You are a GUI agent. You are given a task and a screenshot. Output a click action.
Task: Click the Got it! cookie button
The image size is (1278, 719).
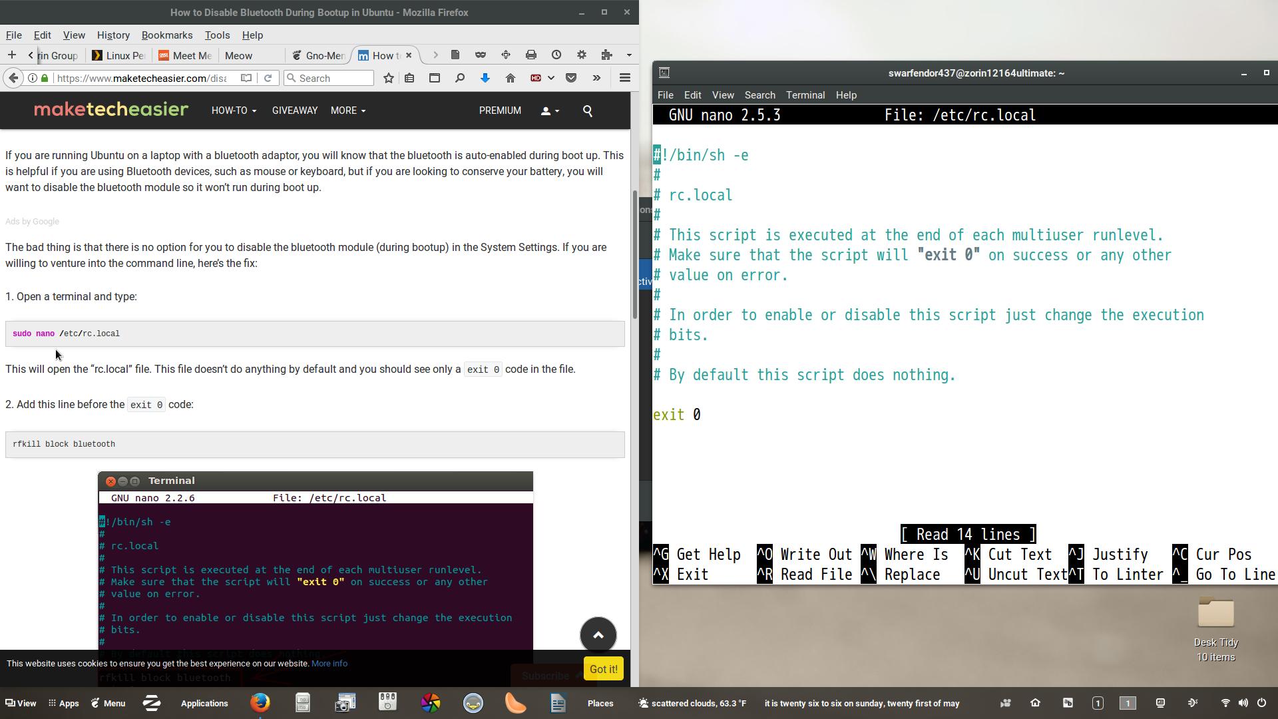603,669
